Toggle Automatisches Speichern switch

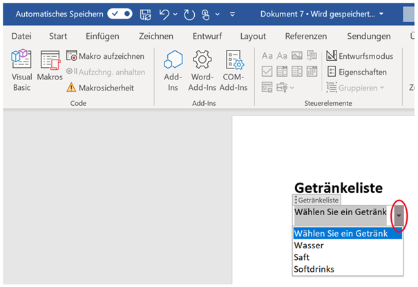[x=120, y=14]
